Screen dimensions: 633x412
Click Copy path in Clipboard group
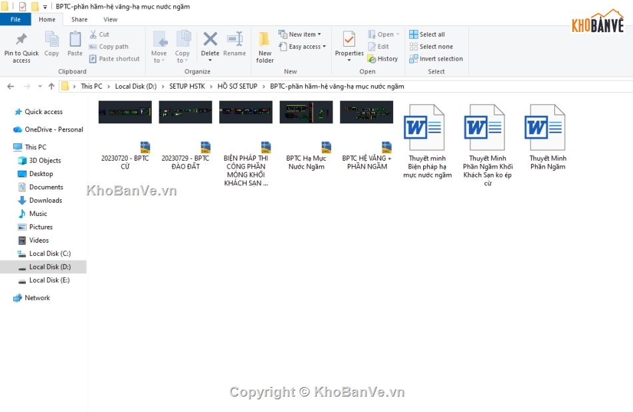[109, 47]
